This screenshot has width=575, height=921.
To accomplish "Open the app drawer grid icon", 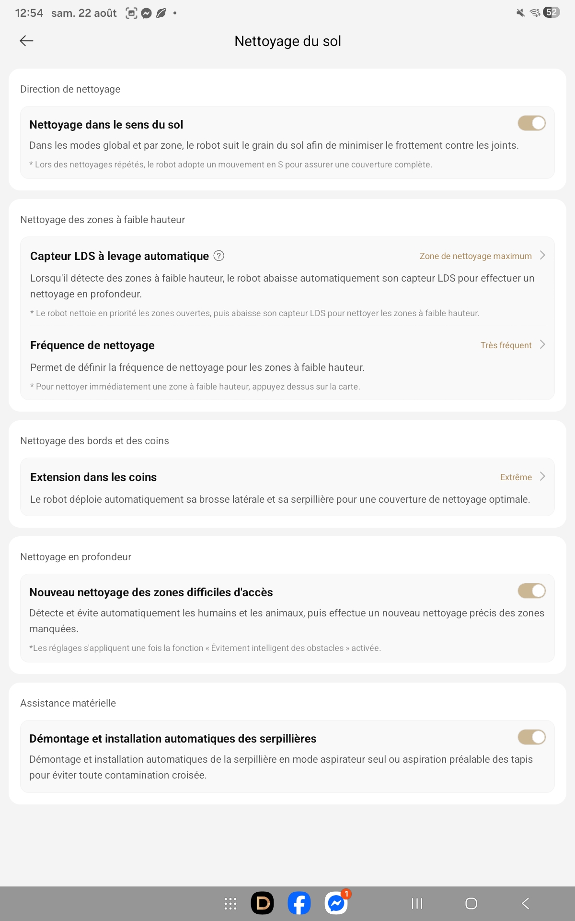I will 230,904.
